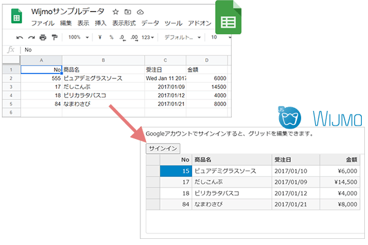368x245 pixels.
Task: Select row 6 header in the spreadsheet
Action: point(11,112)
